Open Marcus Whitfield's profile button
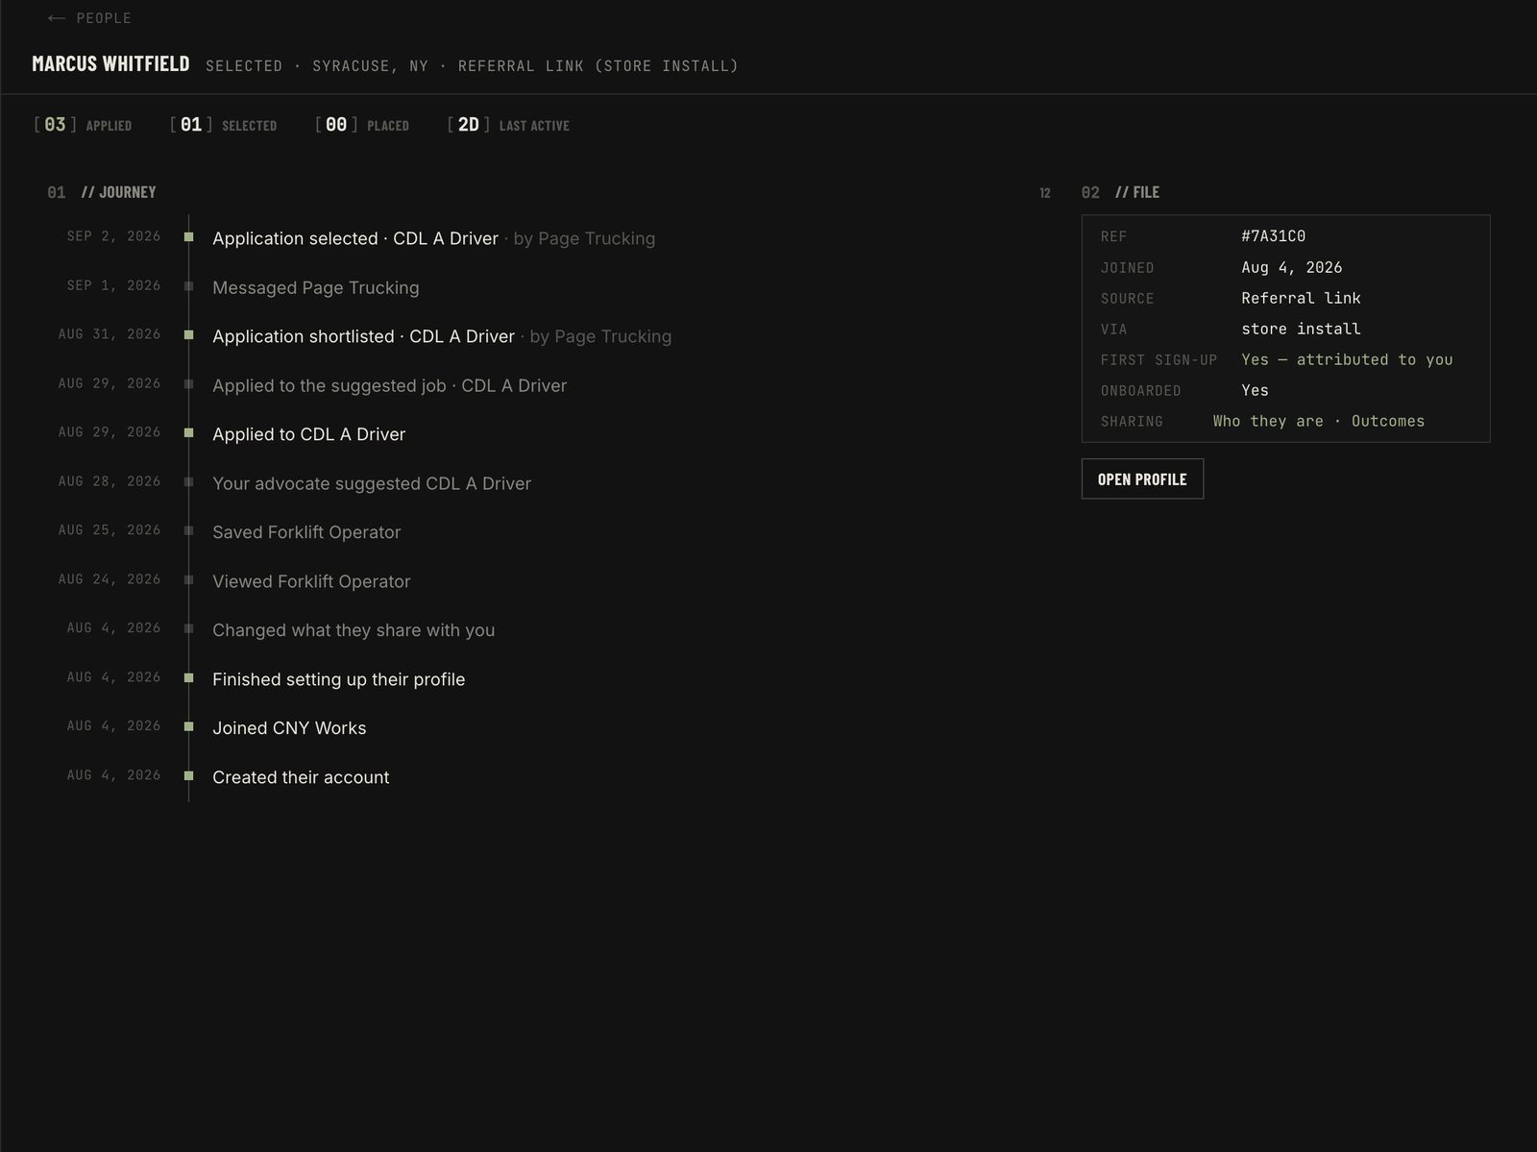 [x=1142, y=478]
